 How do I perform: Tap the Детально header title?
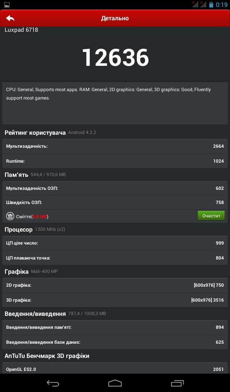coord(115,18)
